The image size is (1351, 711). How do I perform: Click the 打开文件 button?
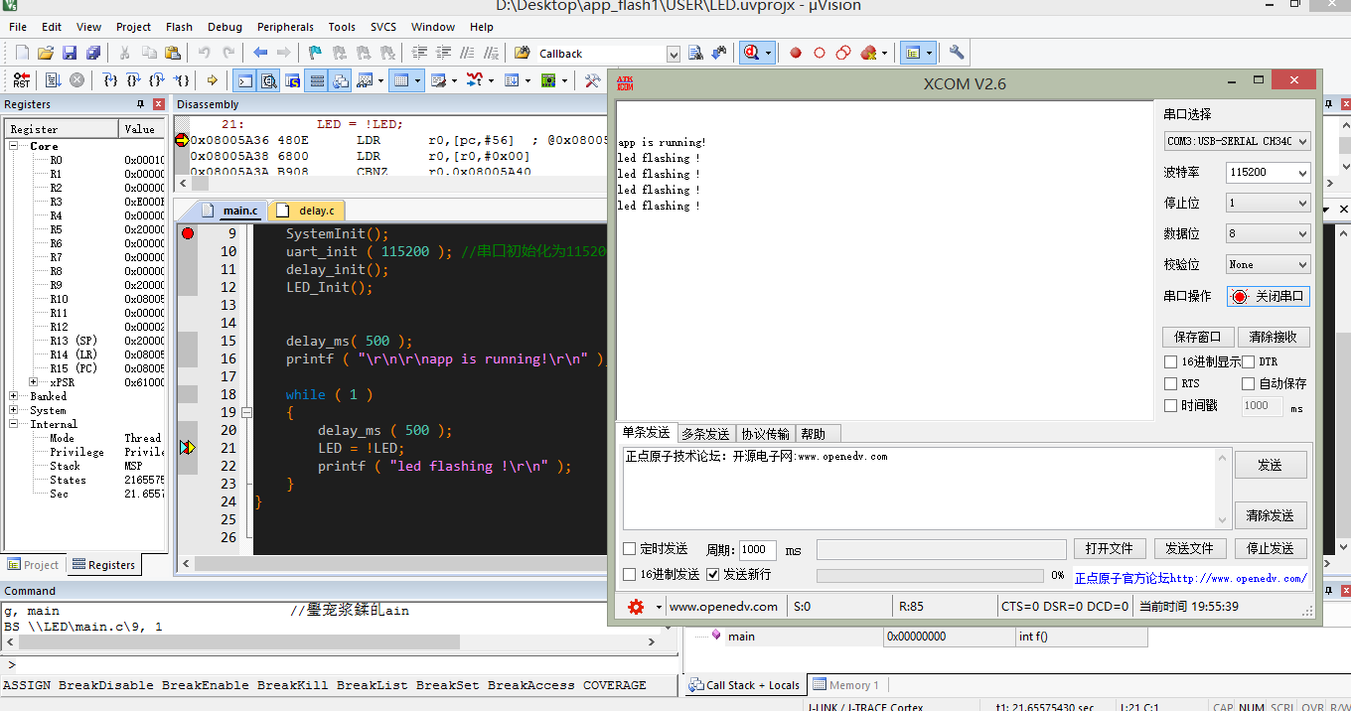[x=1110, y=548]
